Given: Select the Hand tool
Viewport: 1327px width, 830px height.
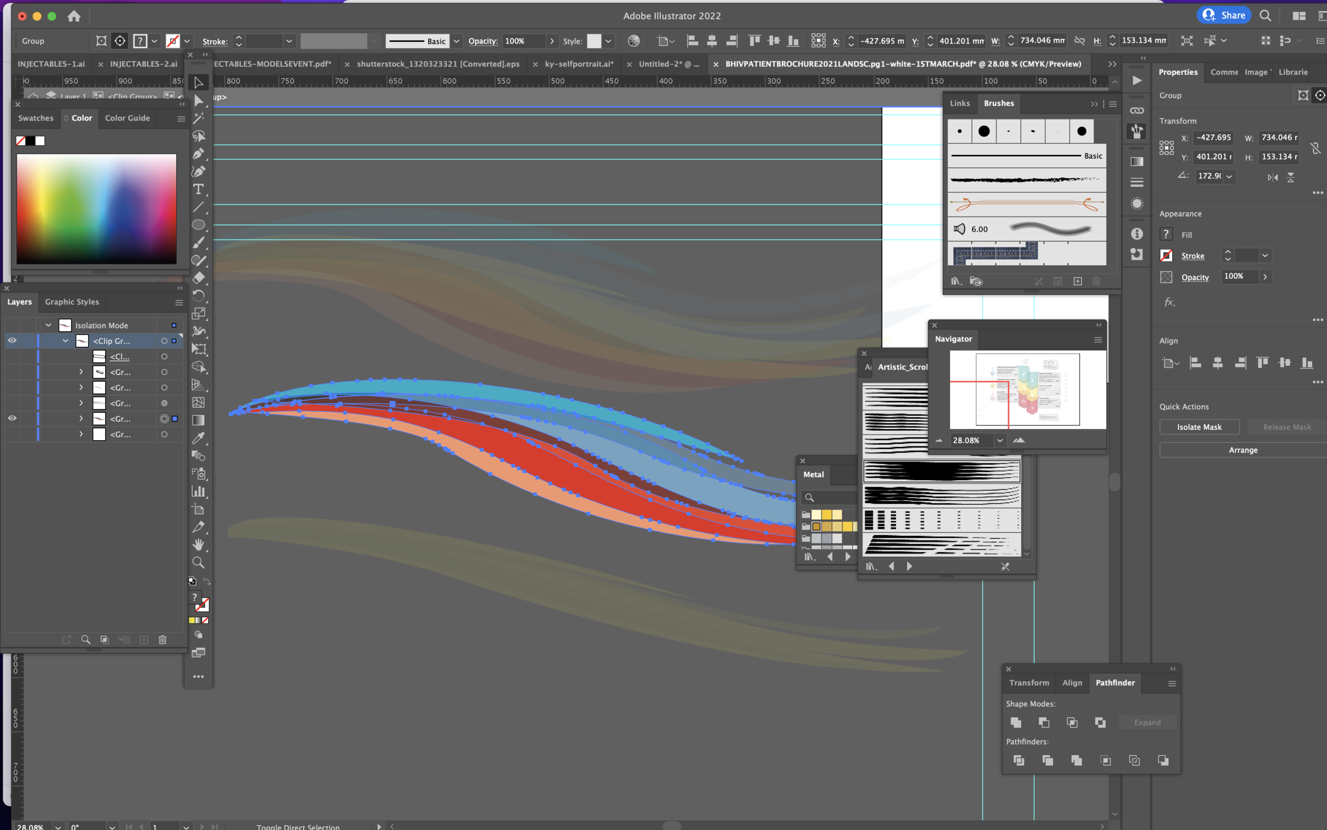Looking at the screenshot, I should pyautogui.click(x=199, y=544).
